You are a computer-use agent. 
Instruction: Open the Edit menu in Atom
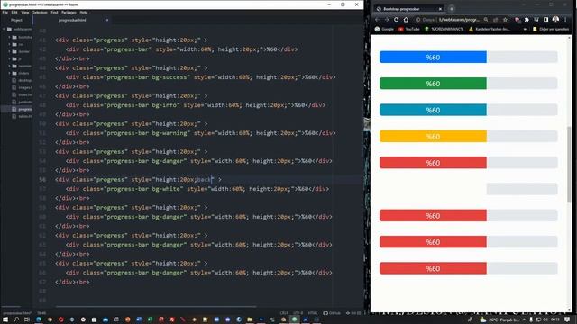[14, 12]
